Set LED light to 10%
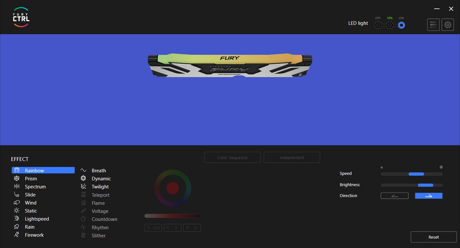 (x=389, y=25)
